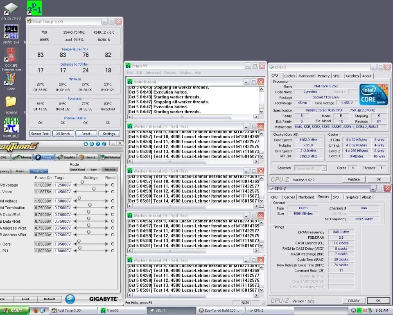Click the round grey tray icon beside Prime95
The image size is (393, 315).
click(x=353, y=310)
